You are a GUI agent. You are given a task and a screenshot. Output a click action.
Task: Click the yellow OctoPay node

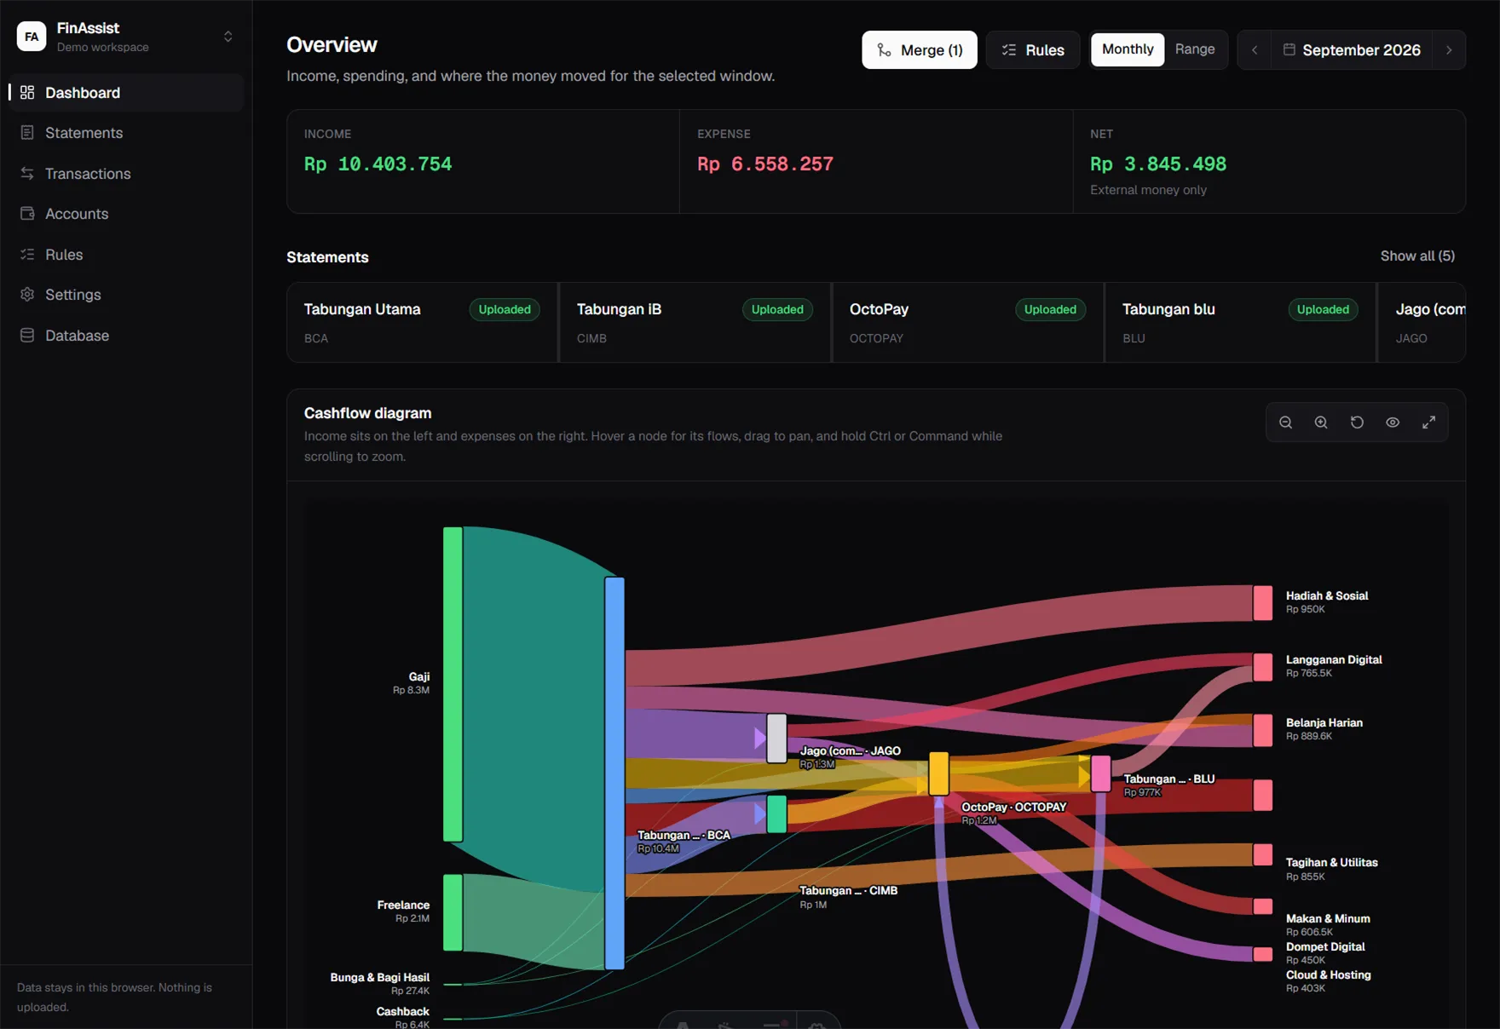938,773
